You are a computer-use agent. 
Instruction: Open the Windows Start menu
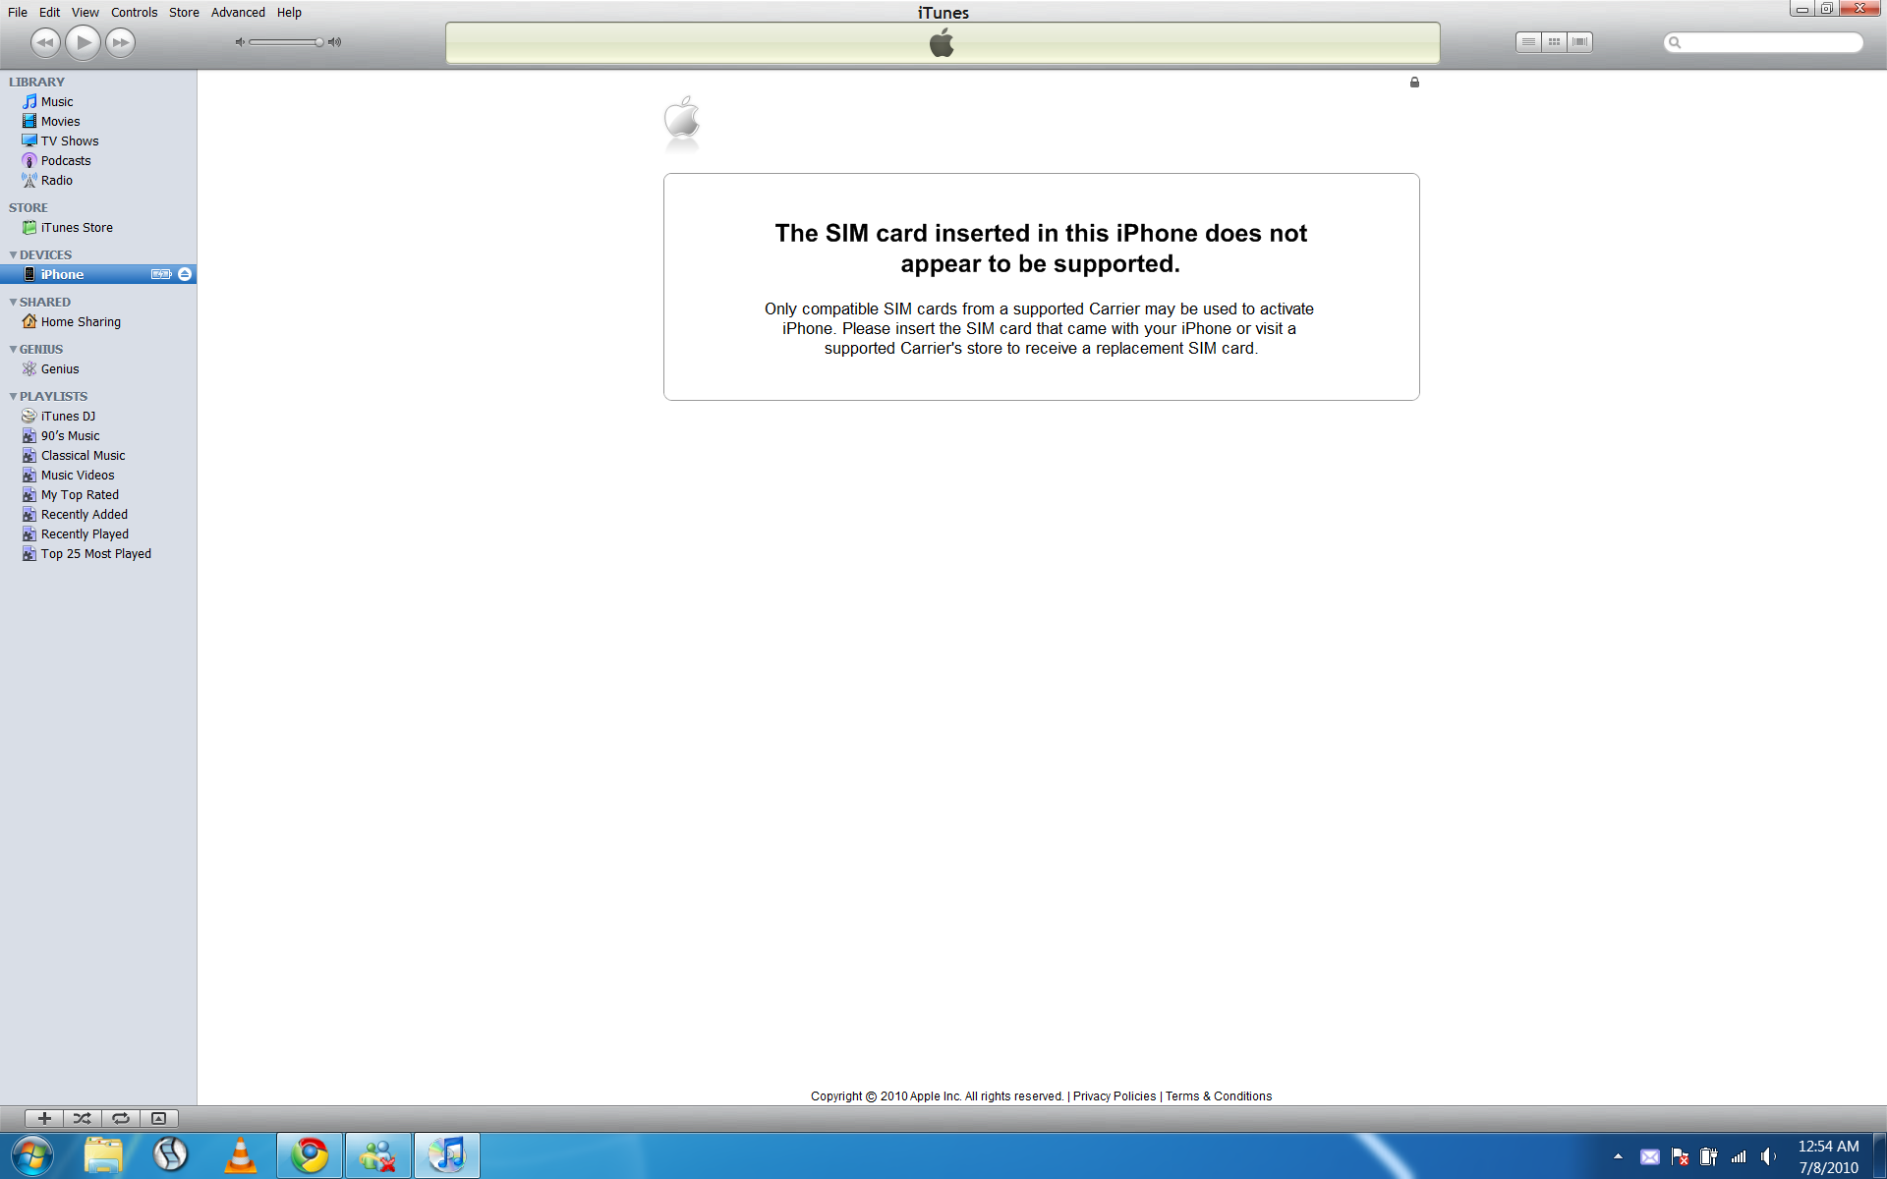pyautogui.click(x=32, y=1155)
